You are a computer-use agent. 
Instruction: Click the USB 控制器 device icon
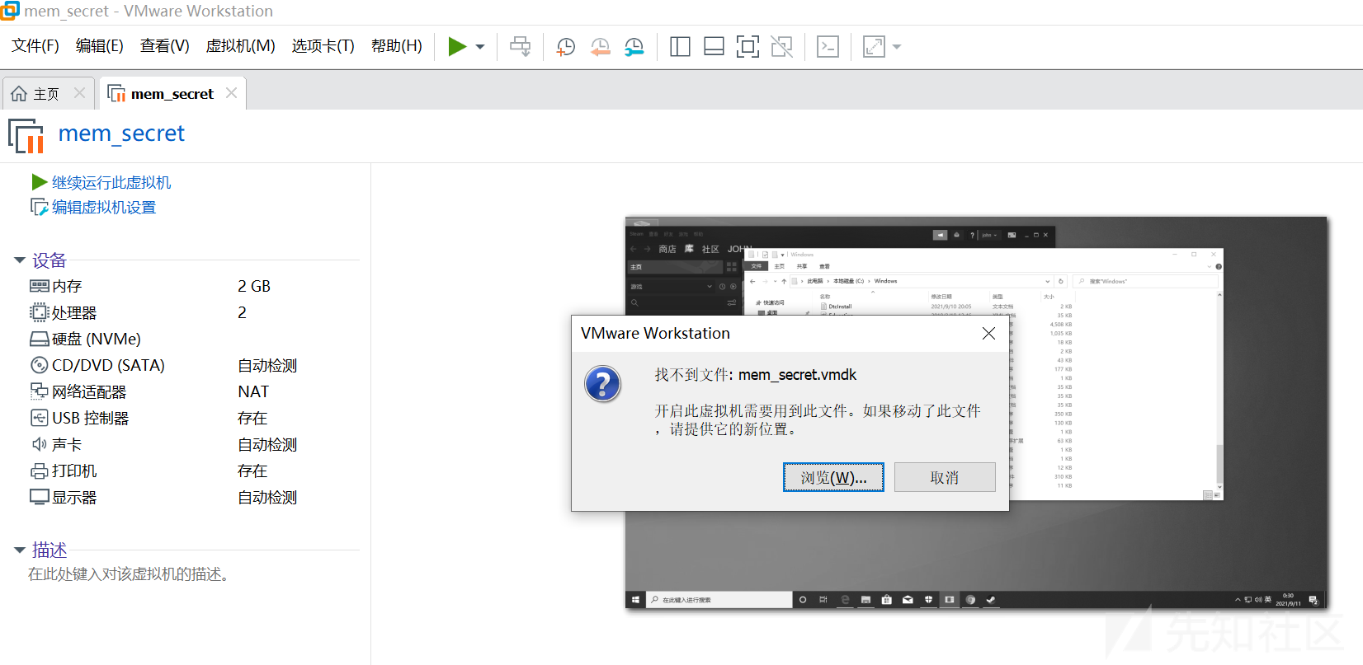pyautogui.click(x=40, y=418)
